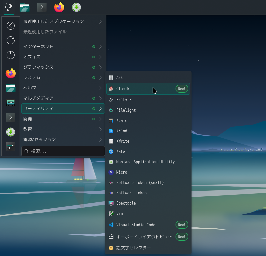266x256 pixels.
Task: Click the Vim icon
Action: pos(111,213)
